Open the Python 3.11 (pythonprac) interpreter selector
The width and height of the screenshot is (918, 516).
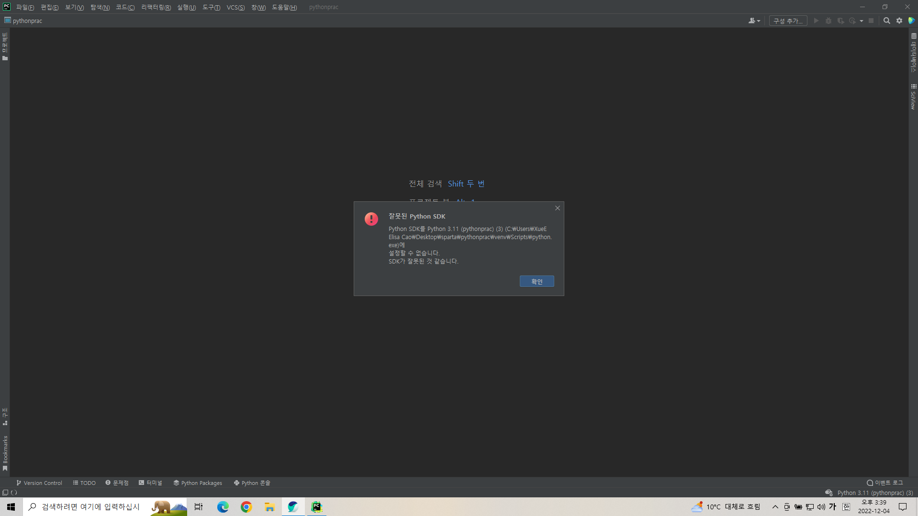point(875,493)
